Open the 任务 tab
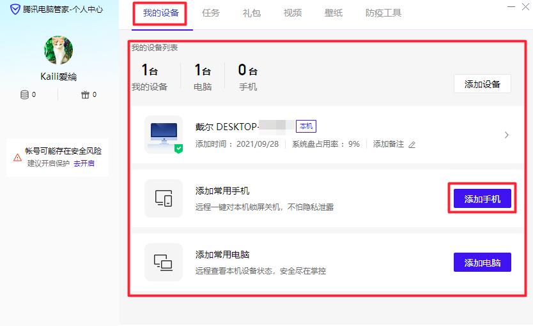The image size is (533, 326). (210, 13)
